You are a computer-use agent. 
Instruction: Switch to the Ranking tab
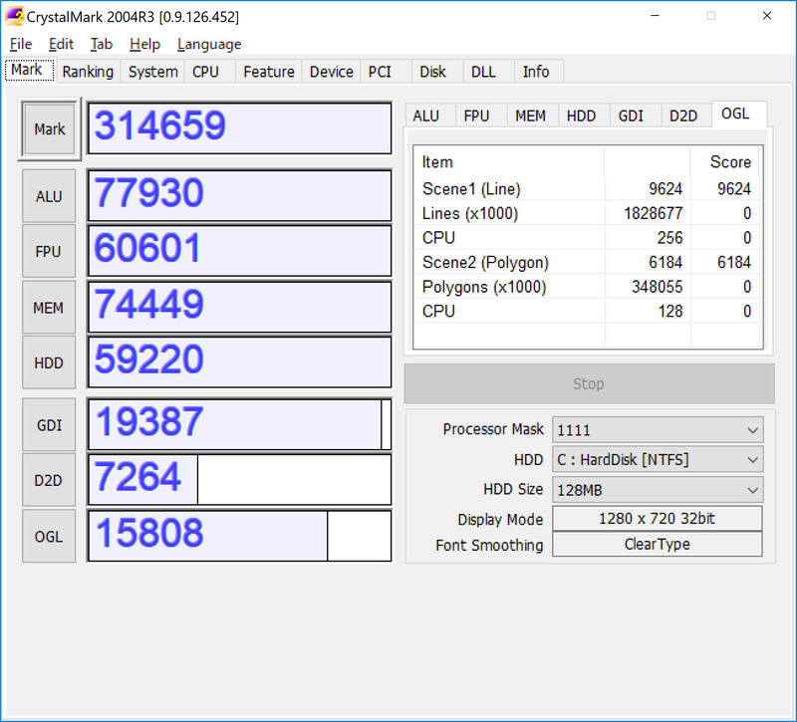88,71
